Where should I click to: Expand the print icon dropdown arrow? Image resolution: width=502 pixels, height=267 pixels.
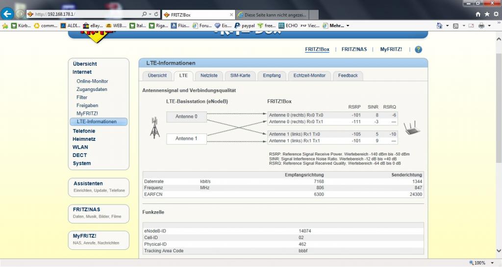coord(490,26)
